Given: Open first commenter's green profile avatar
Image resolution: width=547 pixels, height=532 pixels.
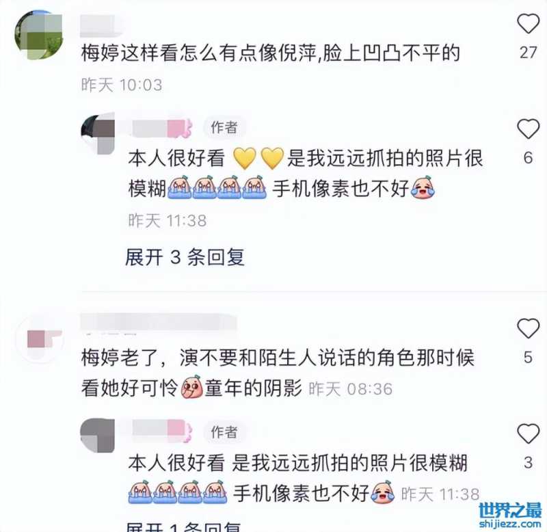Looking at the screenshot, I should click(39, 35).
